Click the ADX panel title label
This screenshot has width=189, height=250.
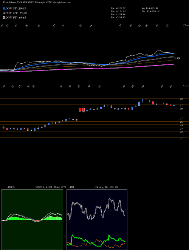[x=72, y=187]
